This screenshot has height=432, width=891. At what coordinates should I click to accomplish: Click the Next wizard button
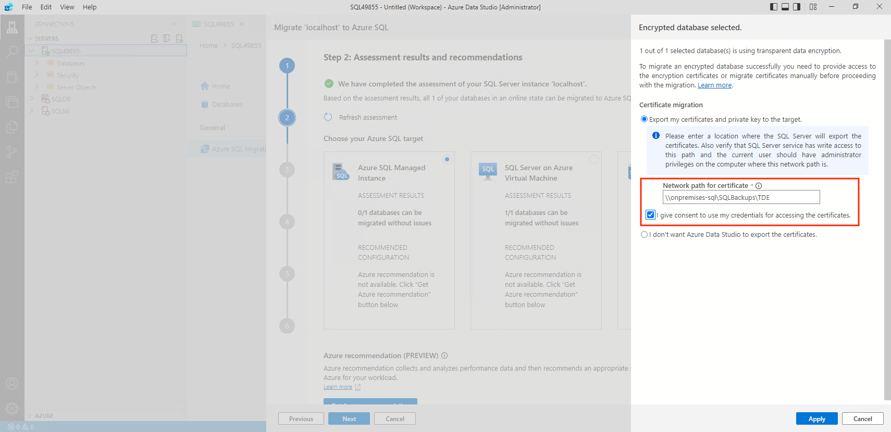click(349, 419)
